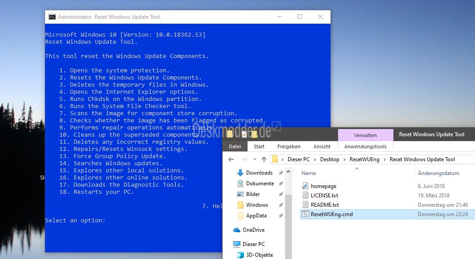
Task: Open the Command Prompt title bar icon menu
Action: click(52, 17)
